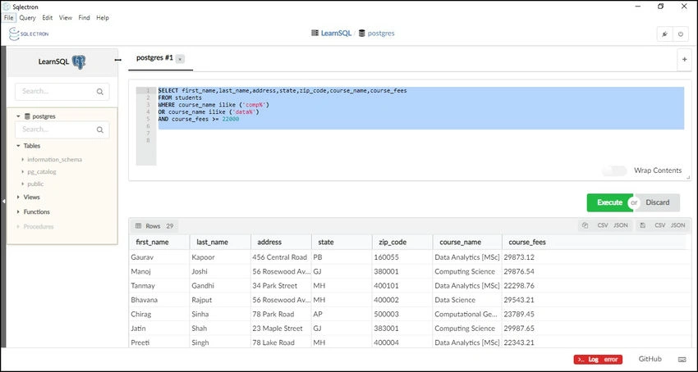Click the save to file icon above results
The image size is (698, 372).
(x=642, y=225)
